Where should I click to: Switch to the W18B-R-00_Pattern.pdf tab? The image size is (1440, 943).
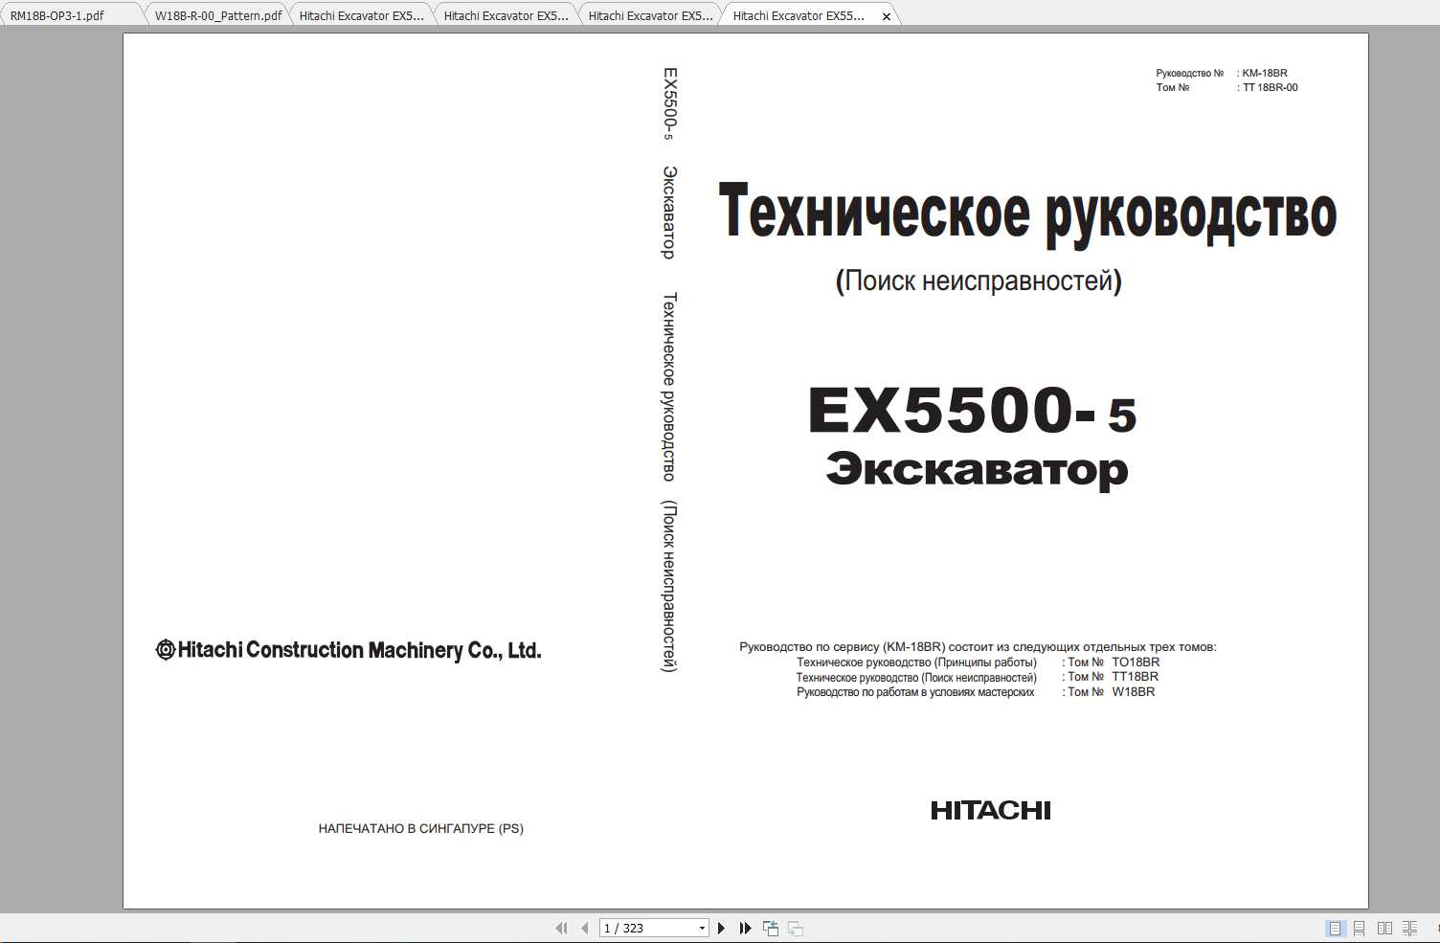point(217,15)
